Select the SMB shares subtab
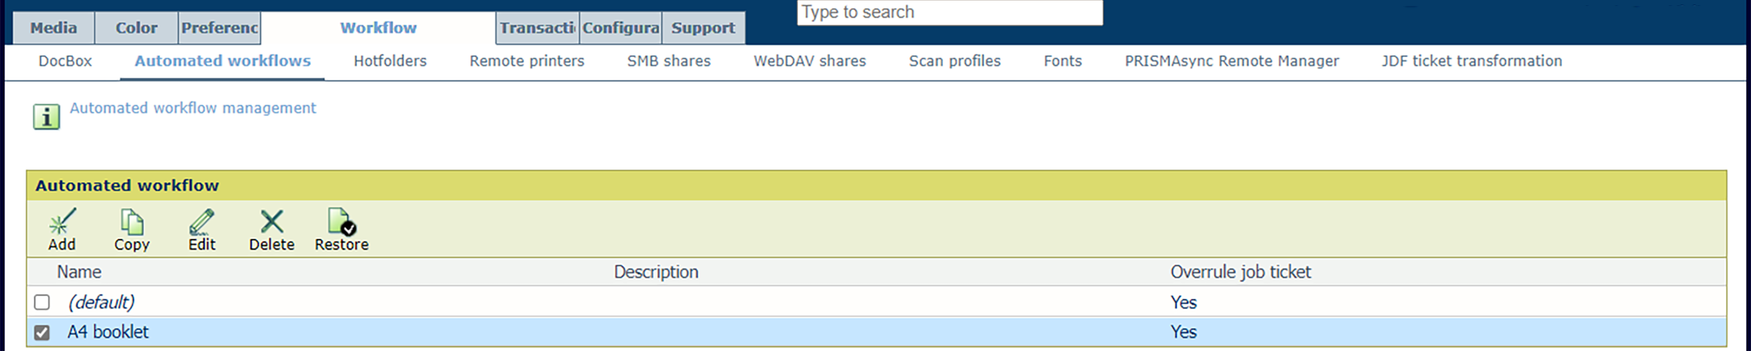The image size is (1751, 351). 669,61
